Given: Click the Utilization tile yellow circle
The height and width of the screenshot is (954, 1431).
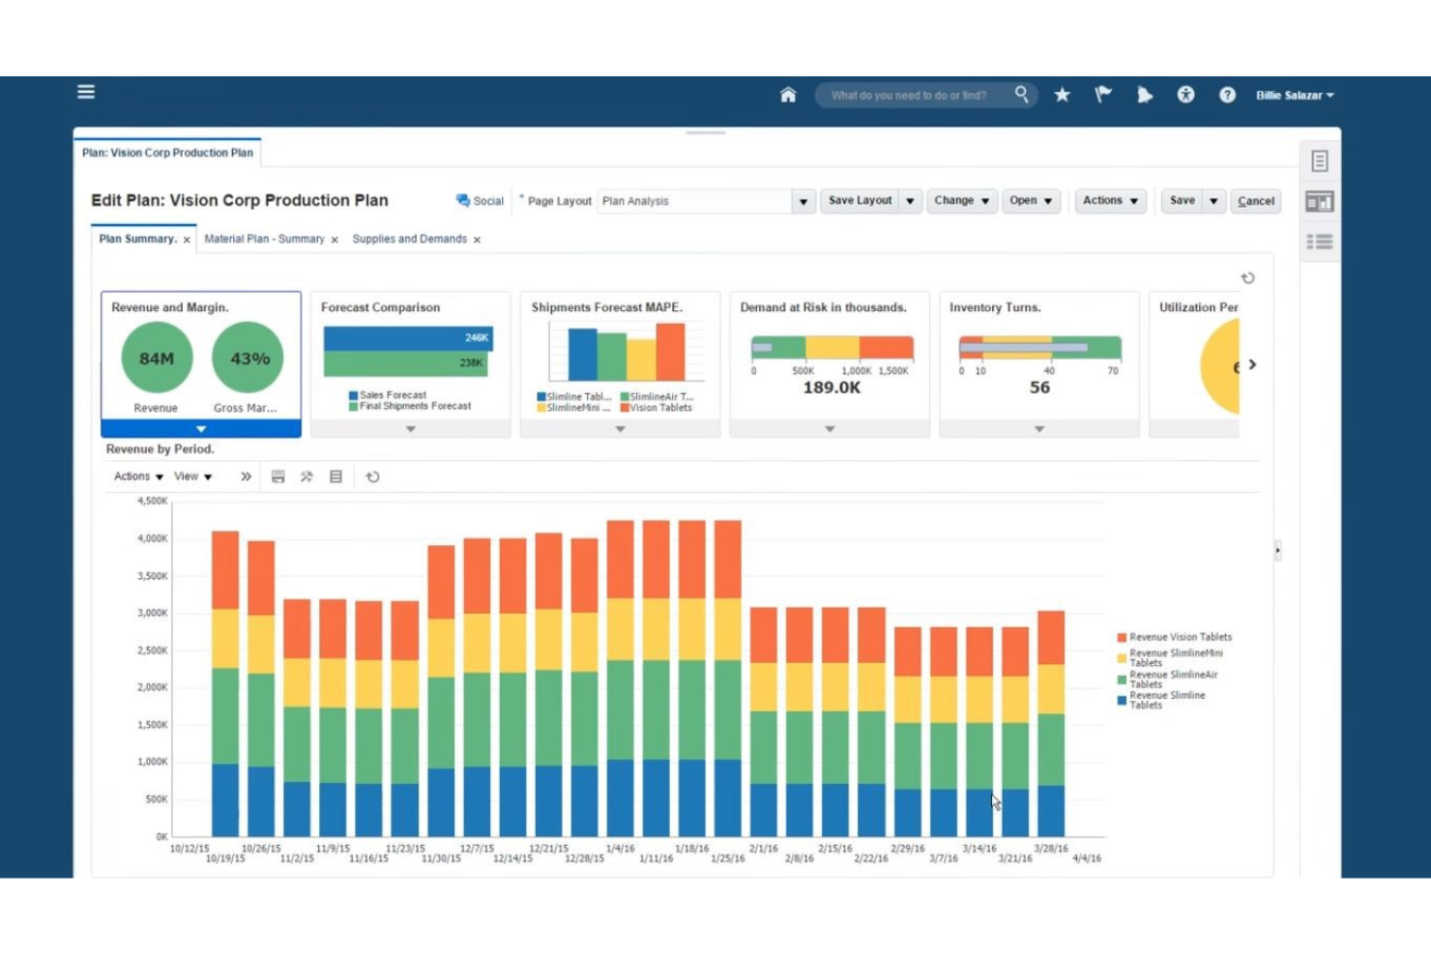Looking at the screenshot, I should (1219, 366).
